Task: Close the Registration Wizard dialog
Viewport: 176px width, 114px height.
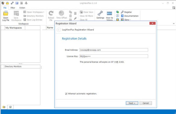Action: [152, 23]
